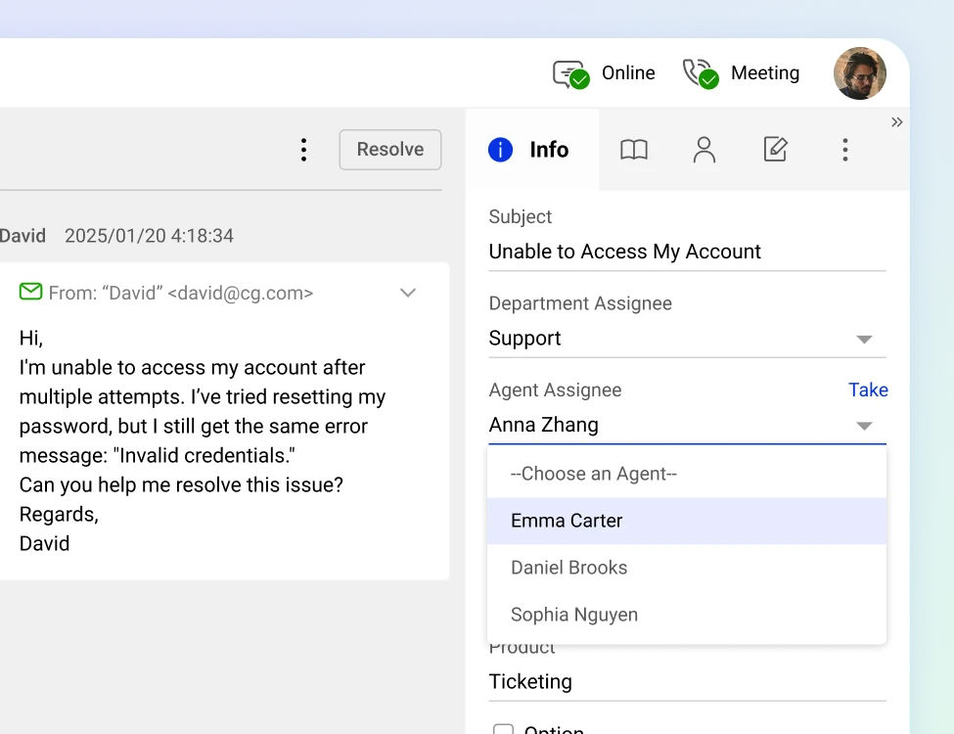
Task: Click the sender name David
Action: [23, 236]
